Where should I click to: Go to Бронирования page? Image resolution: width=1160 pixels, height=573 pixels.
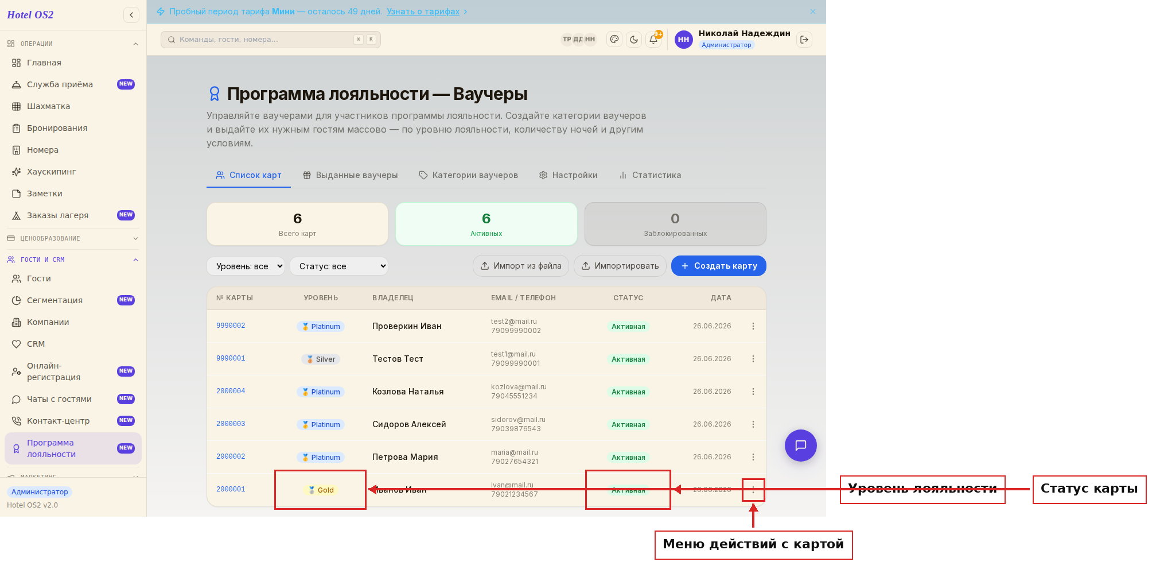click(73, 128)
